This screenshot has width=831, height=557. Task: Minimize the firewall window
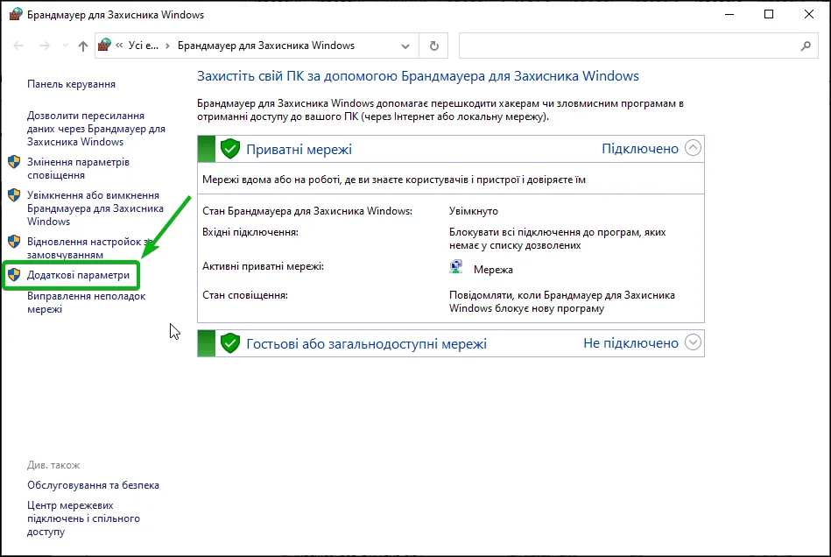pyautogui.click(x=729, y=14)
